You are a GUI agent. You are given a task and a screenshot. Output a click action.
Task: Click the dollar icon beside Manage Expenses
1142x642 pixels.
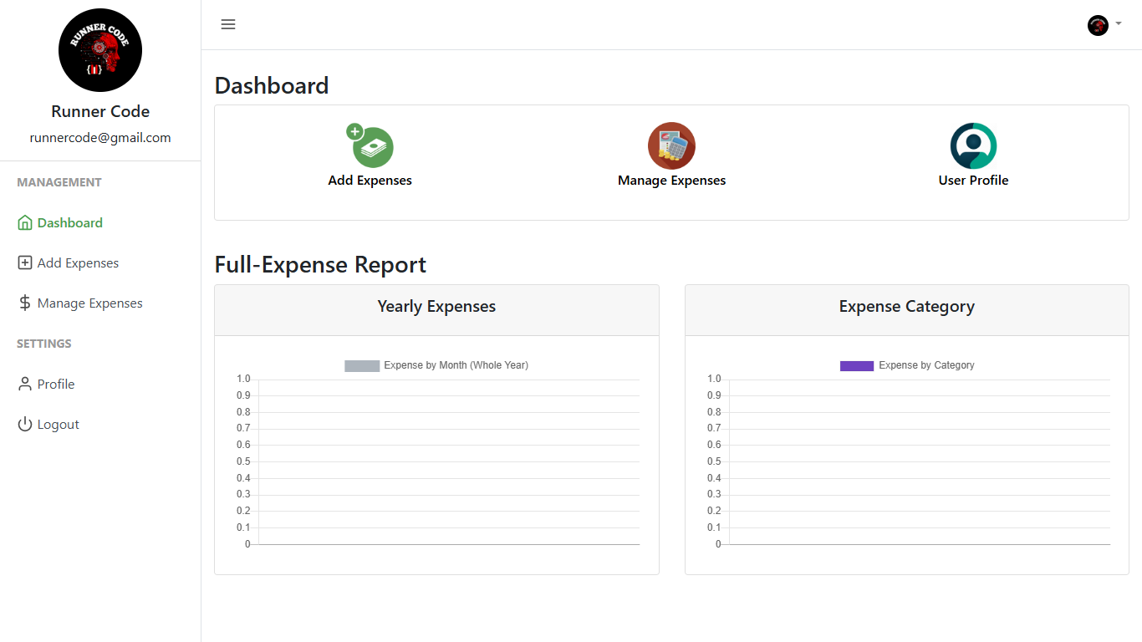pos(25,303)
